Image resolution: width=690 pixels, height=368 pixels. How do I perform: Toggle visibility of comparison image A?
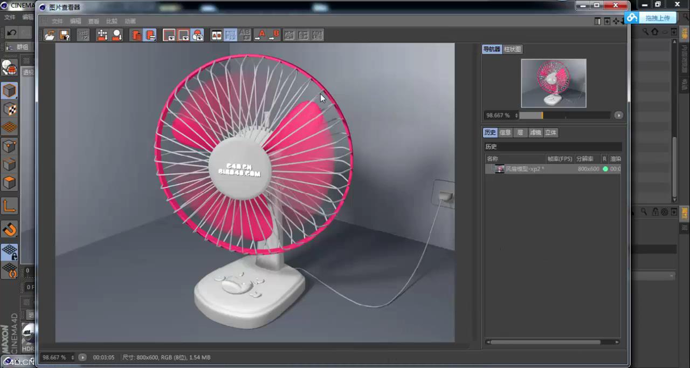click(x=170, y=35)
